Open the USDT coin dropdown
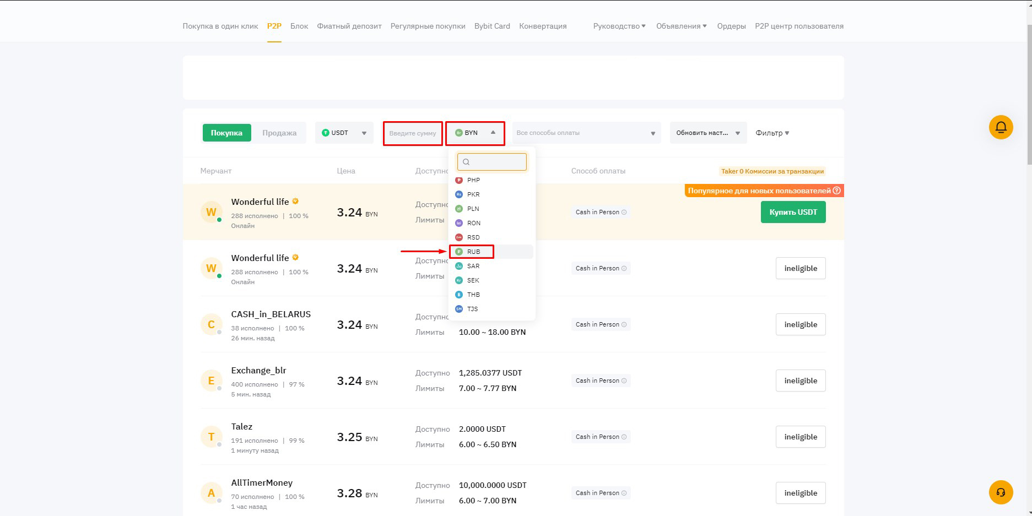Viewport: 1032px width, 516px height. [x=344, y=133]
